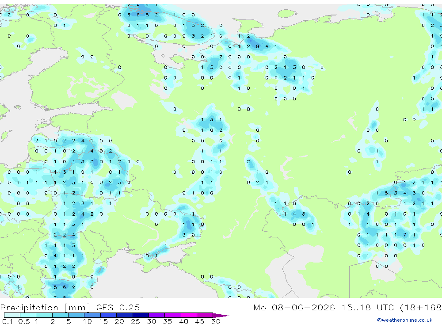Screen dimensions: 442x324
Task: Click the '0.1' legend scale label
Action: pyautogui.click(x=8, y=321)
